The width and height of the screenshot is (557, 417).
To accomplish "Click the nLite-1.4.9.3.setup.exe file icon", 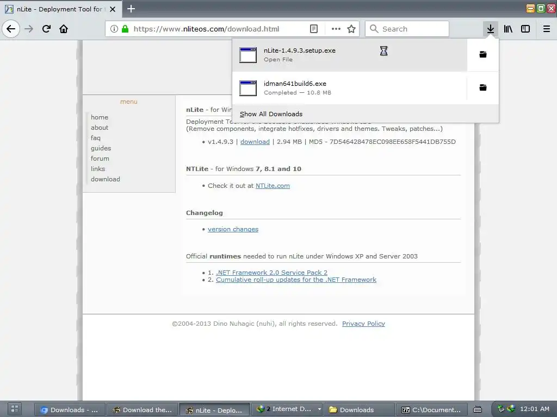I will 248,55.
